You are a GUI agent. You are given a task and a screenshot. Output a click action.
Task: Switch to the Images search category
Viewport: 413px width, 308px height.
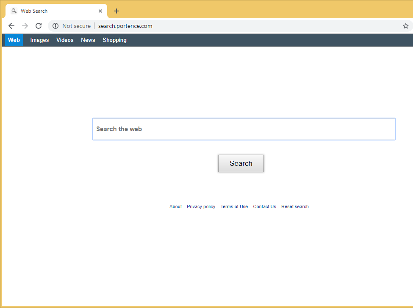point(39,40)
